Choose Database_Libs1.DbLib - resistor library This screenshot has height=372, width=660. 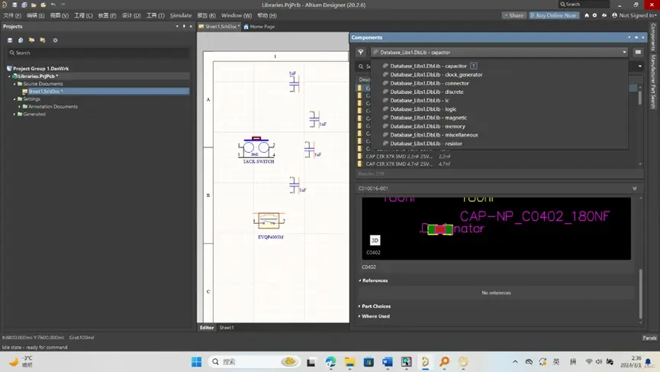tap(426, 144)
